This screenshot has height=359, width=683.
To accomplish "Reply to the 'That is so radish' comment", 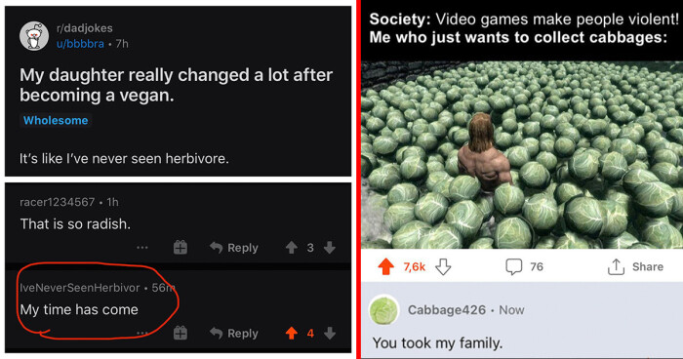I will 234,248.
